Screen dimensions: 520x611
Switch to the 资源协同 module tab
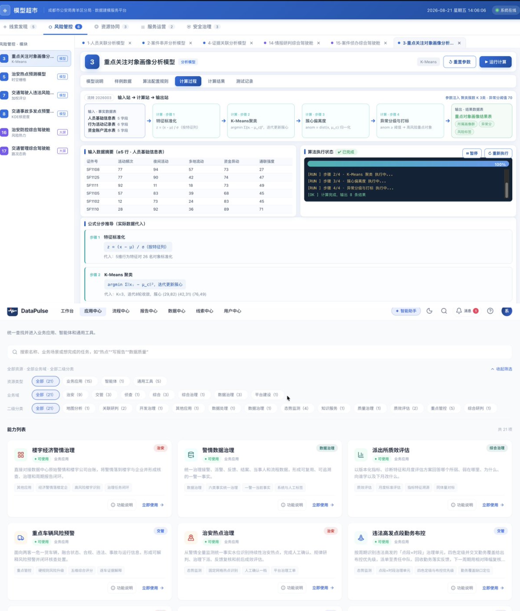click(x=111, y=27)
